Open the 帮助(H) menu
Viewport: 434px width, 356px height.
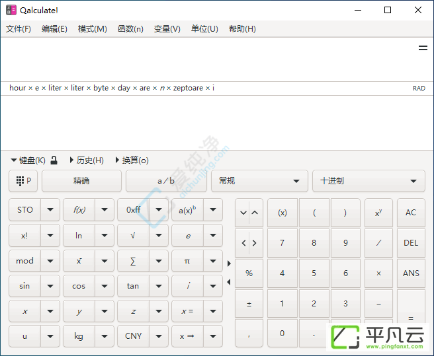(242, 29)
